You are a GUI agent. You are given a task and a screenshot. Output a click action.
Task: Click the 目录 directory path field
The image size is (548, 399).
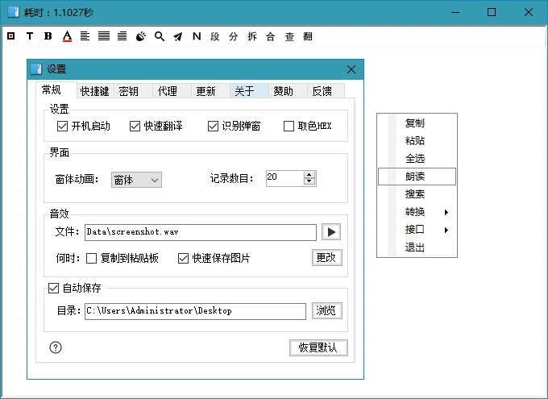tap(195, 311)
